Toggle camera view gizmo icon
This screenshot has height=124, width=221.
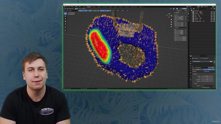pyautogui.click(x=171, y=24)
